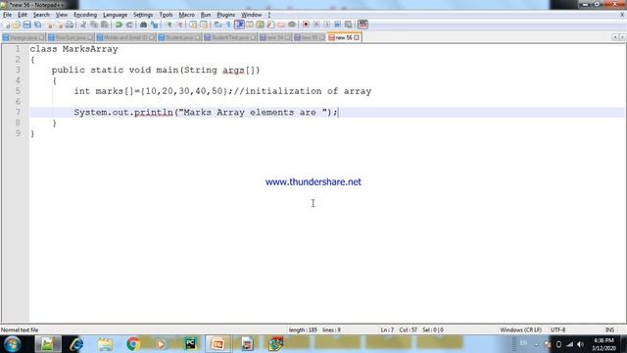627x353 pixels.
Task: Open the Edit menu
Action: pyautogui.click(x=22, y=15)
